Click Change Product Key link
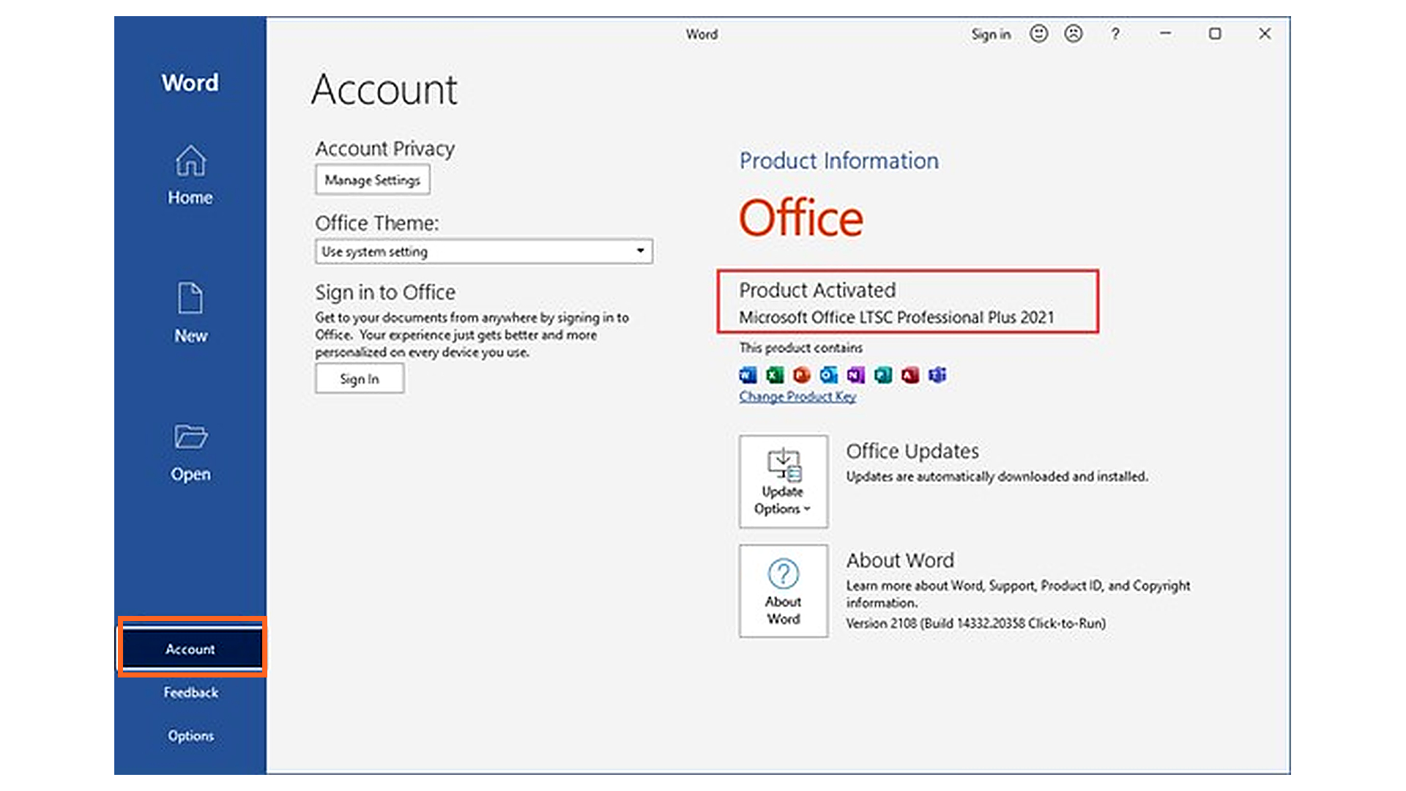1406x791 pixels. (797, 396)
